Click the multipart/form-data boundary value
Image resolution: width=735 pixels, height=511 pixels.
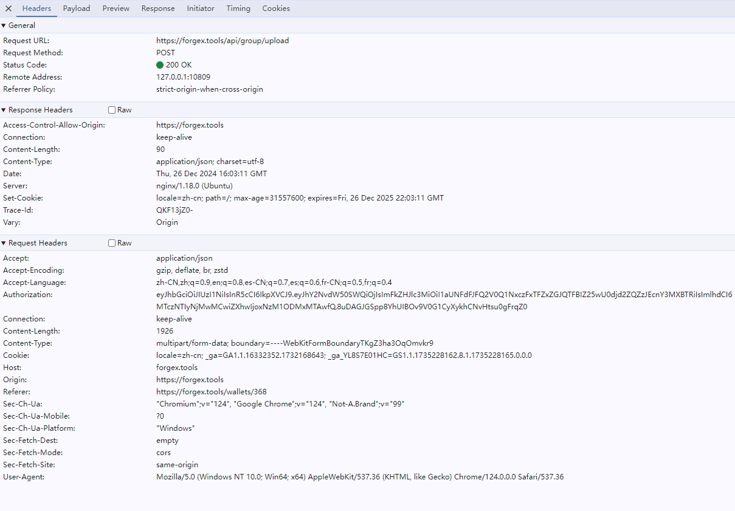point(295,343)
